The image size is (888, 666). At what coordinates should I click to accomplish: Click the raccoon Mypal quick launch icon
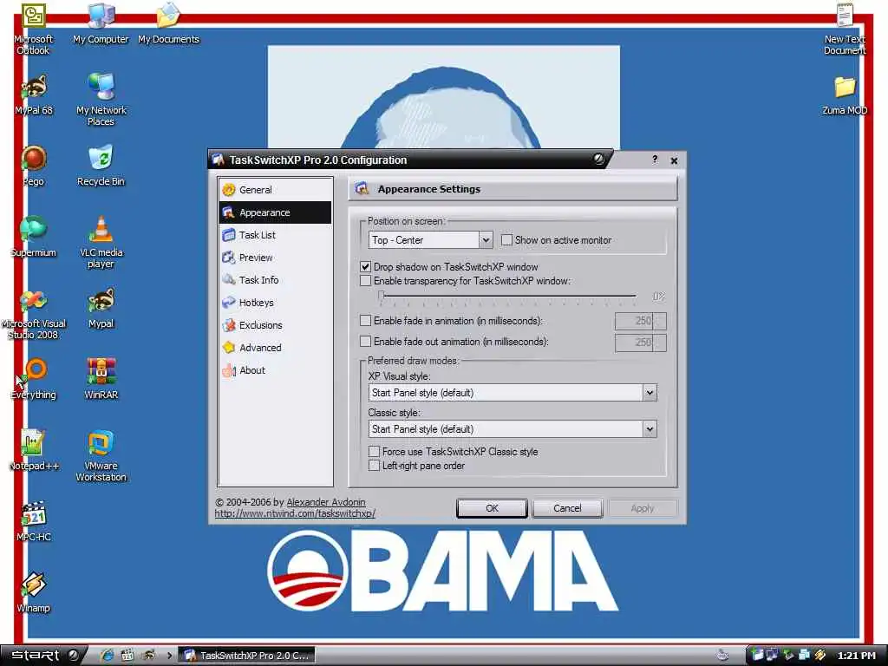point(149,656)
